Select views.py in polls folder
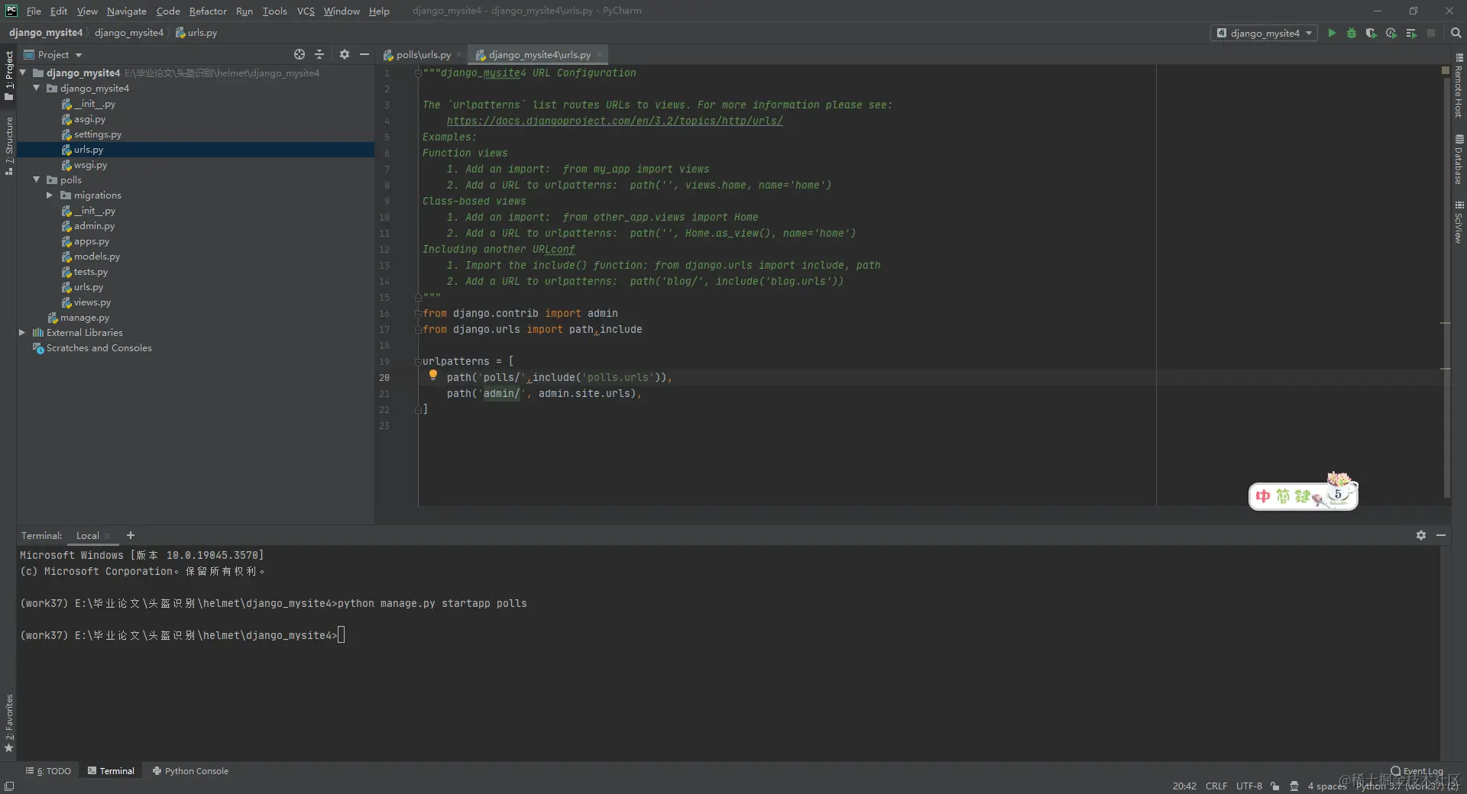 click(x=92, y=302)
